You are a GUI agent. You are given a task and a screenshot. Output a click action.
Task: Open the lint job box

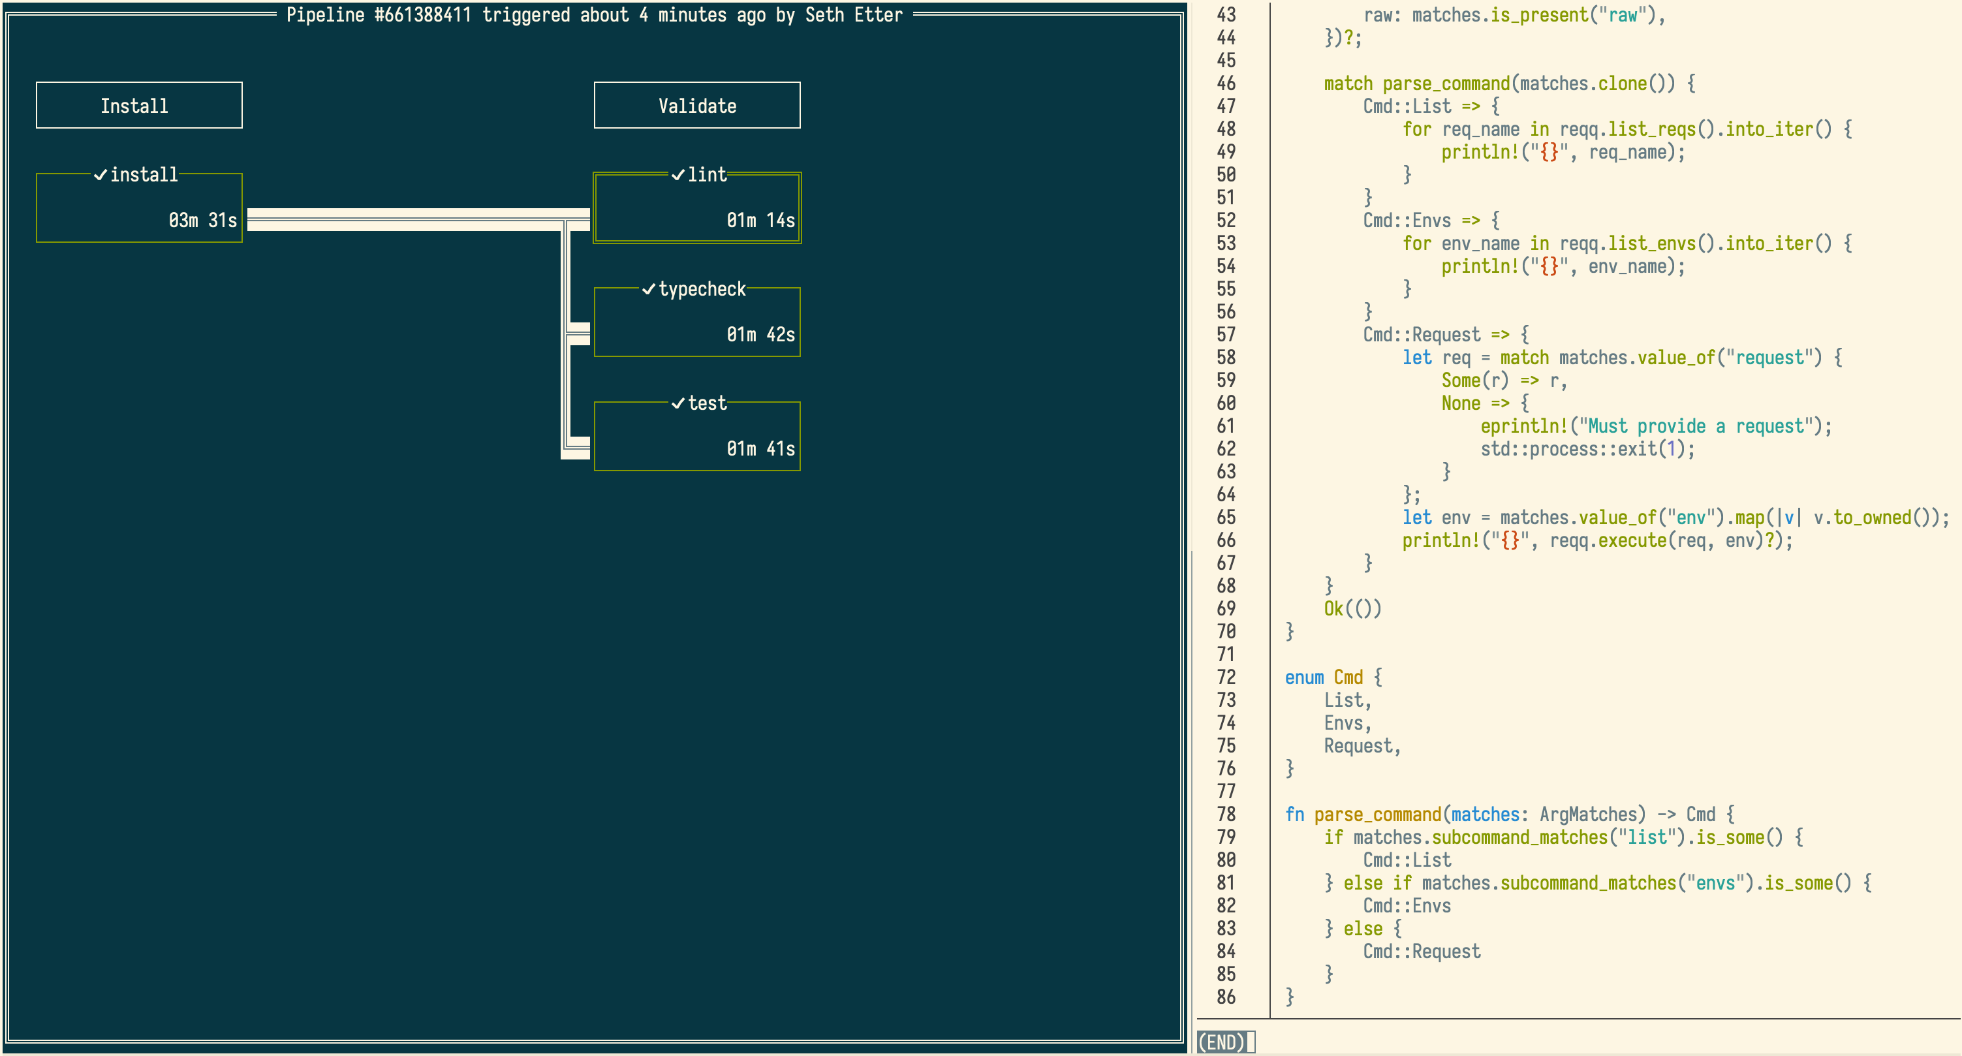pyautogui.click(x=696, y=210)
